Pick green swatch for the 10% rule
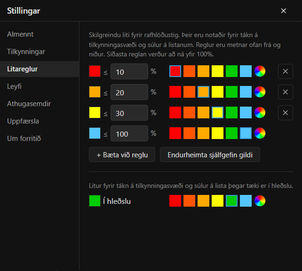Screen dimensions: 302x271 (x=231, y=71)
